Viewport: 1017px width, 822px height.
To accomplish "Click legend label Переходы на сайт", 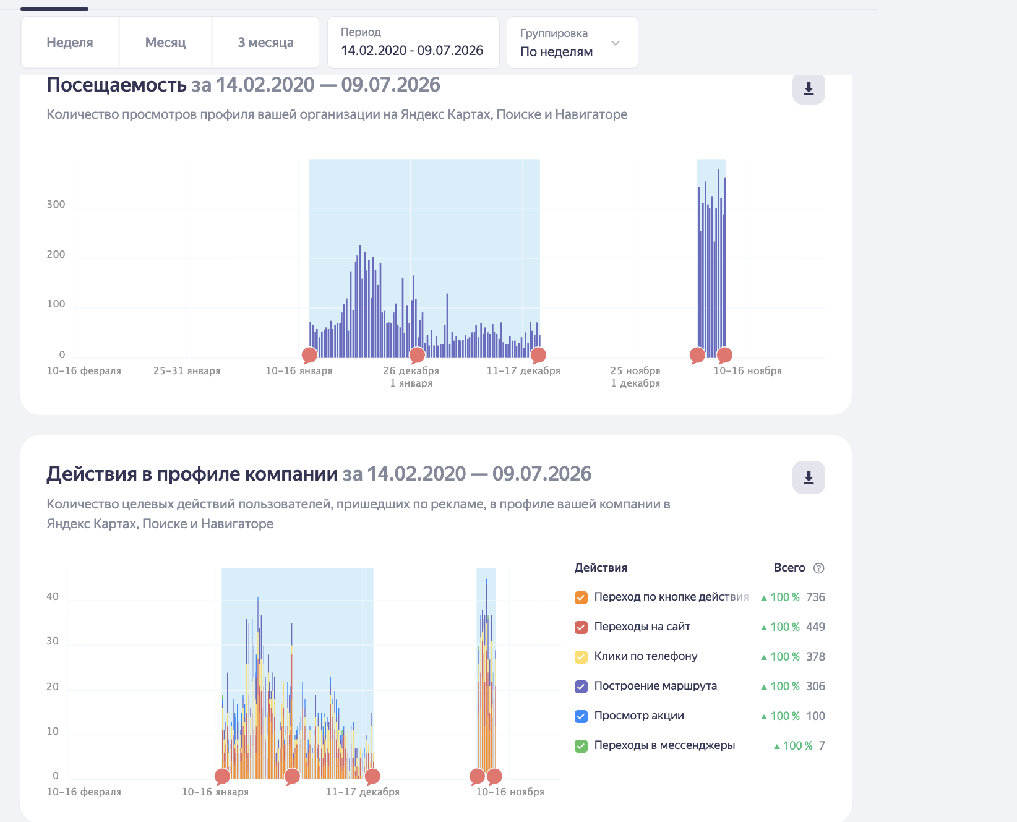I will (x=642, y=627).
